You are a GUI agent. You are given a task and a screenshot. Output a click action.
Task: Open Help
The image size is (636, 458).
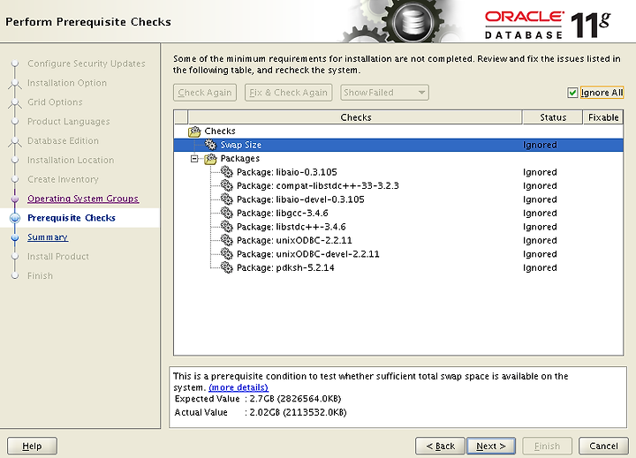click(32, 446)
